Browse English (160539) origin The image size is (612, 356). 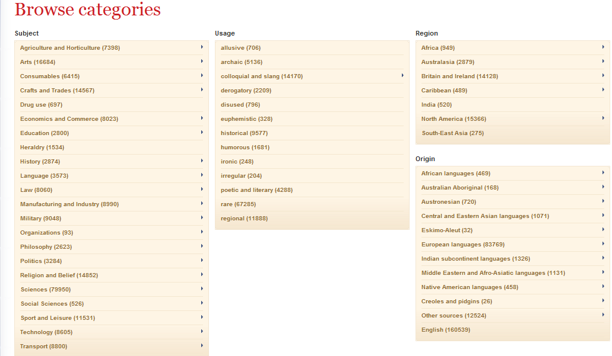pyautogui.click(x=446, y=329)
